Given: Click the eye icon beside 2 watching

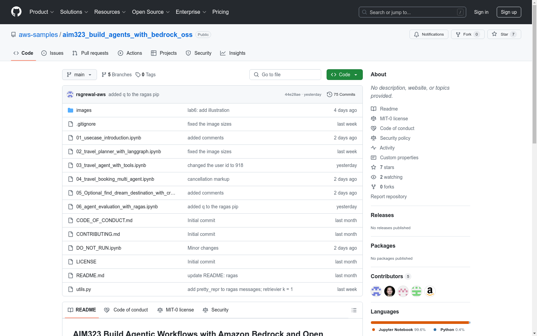Looking at the screenshot, I should coord(374,177).
